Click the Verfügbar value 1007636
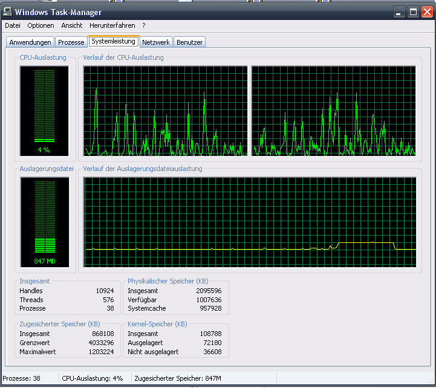Image resolution: width=436 pixels, height=388 pixels. 209,300
